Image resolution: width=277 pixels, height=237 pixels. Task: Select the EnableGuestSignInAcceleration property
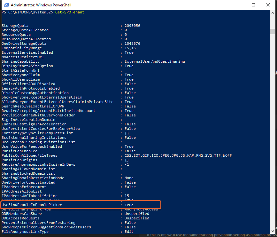point(34,124)
